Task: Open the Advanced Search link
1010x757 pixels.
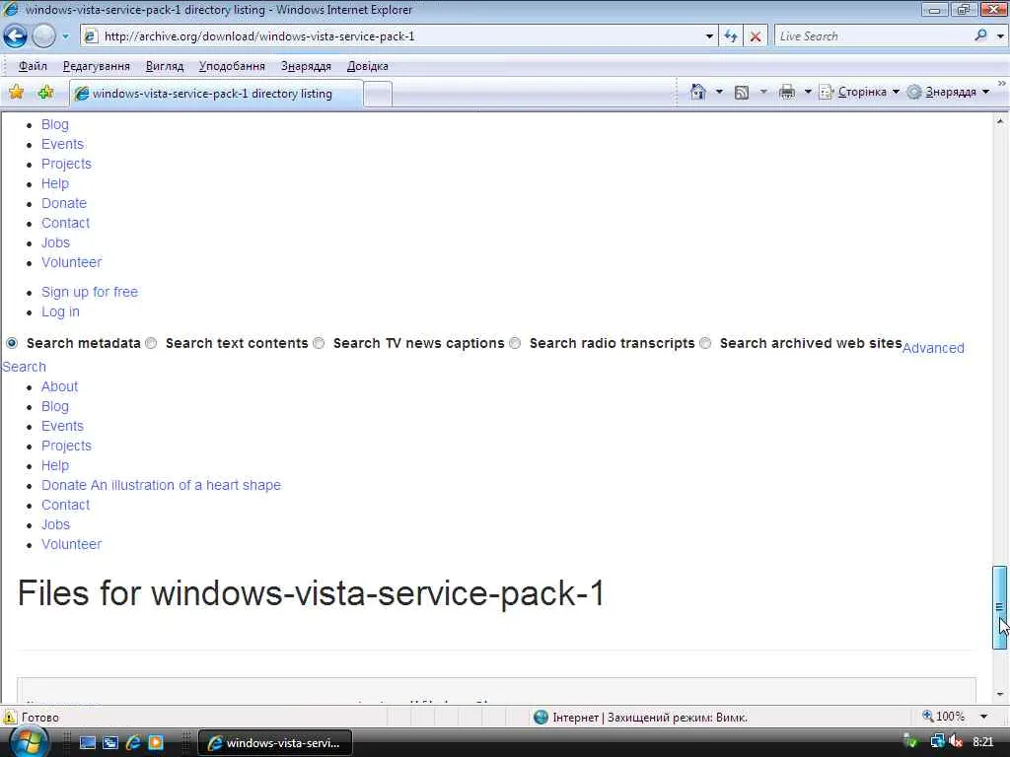Action: [x=933, y=348]
